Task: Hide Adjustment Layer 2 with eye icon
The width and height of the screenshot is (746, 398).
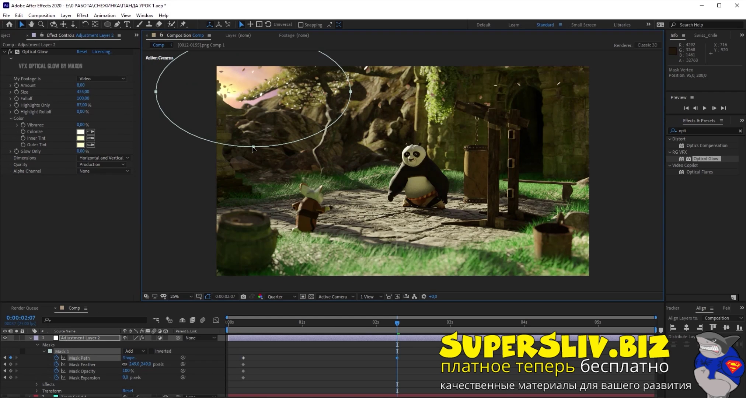Action: (x=5, y=338)
